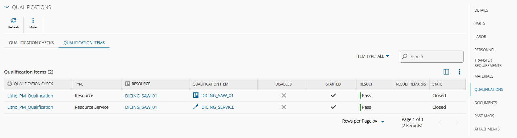The height and width of the screenshot is (138, 517).
Task: Click the green Pass result indicator in first row
Action: tap(361, 96)
